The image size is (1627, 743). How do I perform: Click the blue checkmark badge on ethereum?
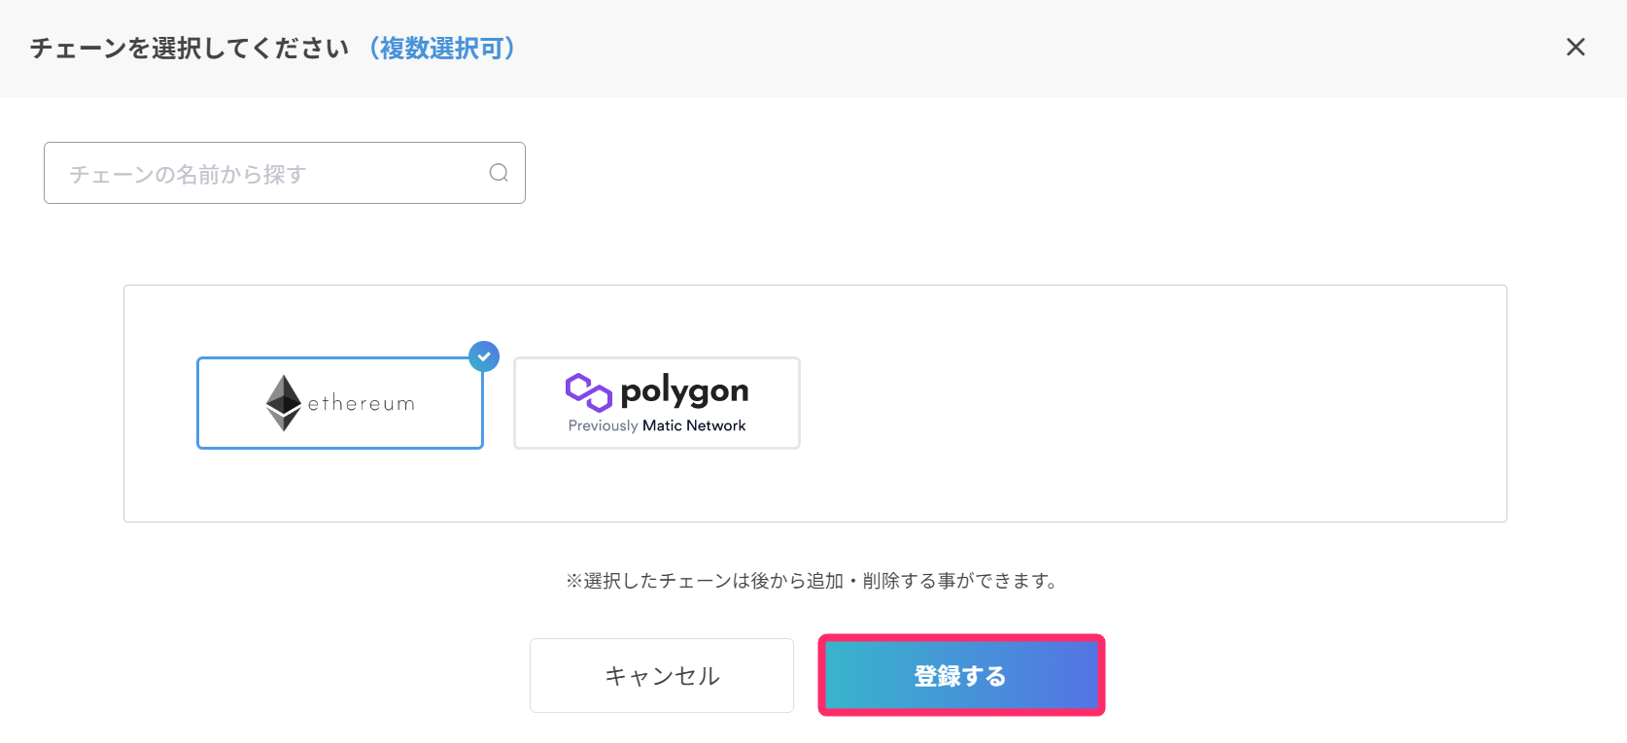click(484, 356)
